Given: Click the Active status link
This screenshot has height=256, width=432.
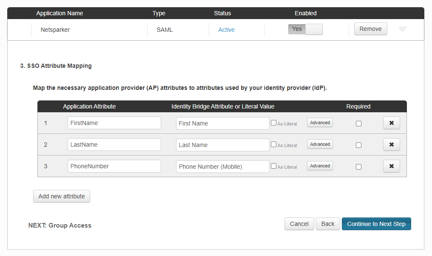Looking at the screenshot, I should coord(226,30).
